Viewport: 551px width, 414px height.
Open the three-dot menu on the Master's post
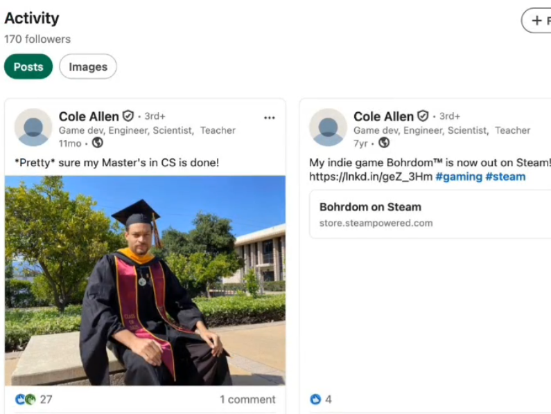269,118
